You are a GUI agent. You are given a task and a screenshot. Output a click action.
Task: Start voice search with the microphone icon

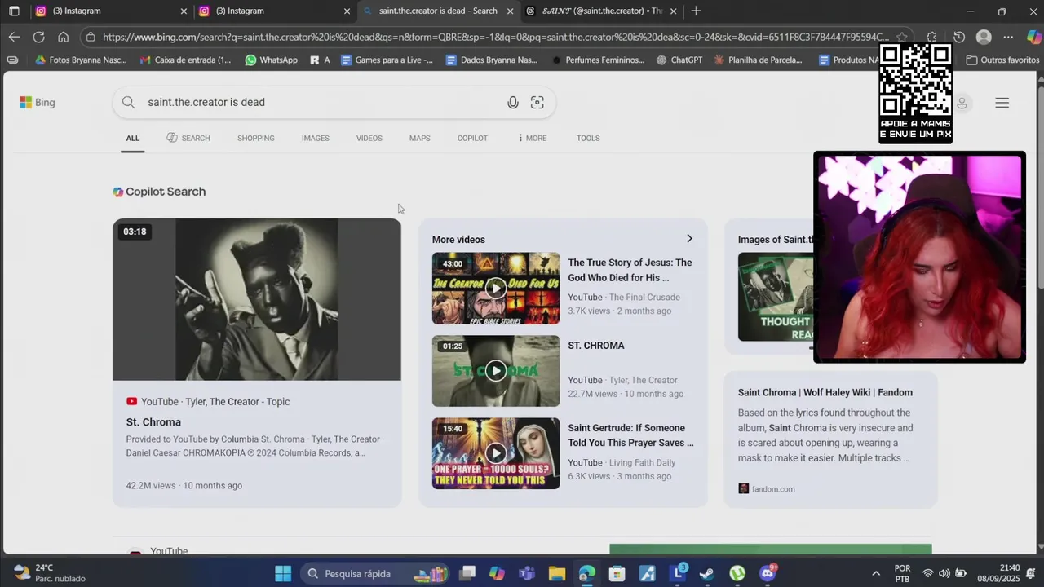tap(513, 102)
